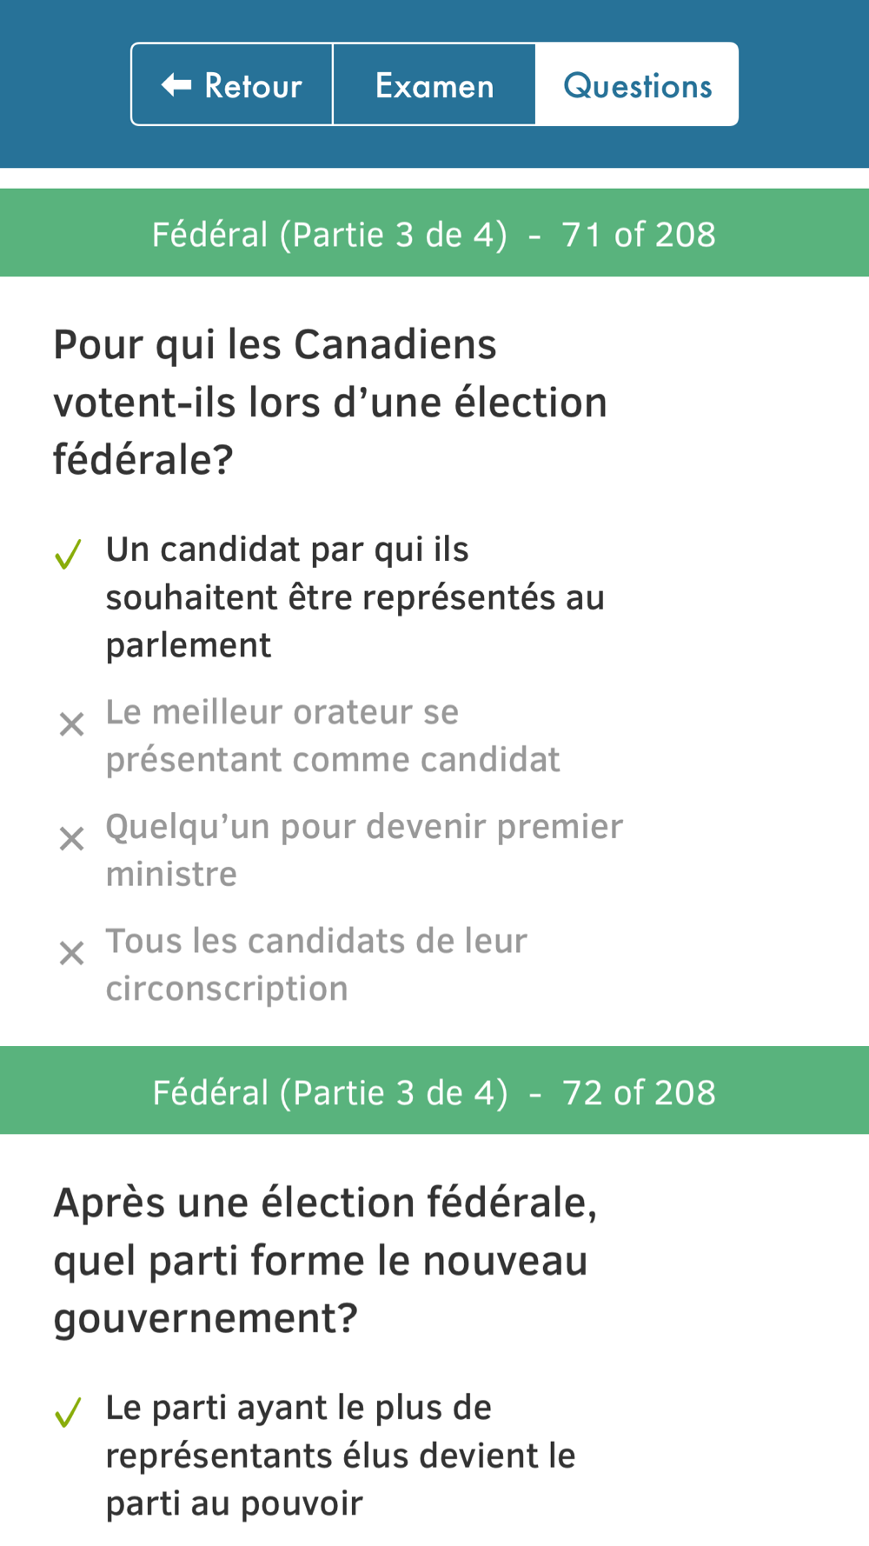Click the word 'parlement' in first answer
The width and height of the screenshot is (869, 1546).
coord(189,645)
